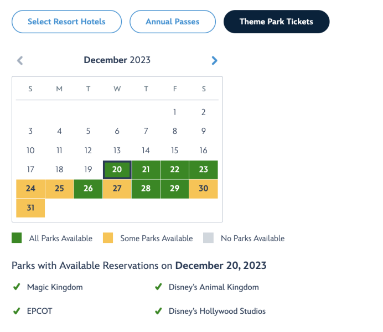Open the Select Resort Hotels tab
383x332 pixels.
(x=66, y=22)
